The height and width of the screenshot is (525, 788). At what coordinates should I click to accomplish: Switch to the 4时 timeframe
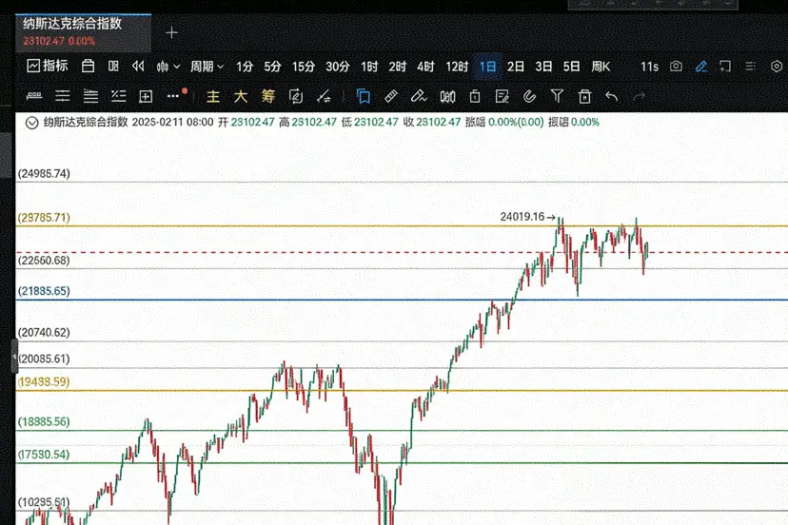[x=425, y=67]
